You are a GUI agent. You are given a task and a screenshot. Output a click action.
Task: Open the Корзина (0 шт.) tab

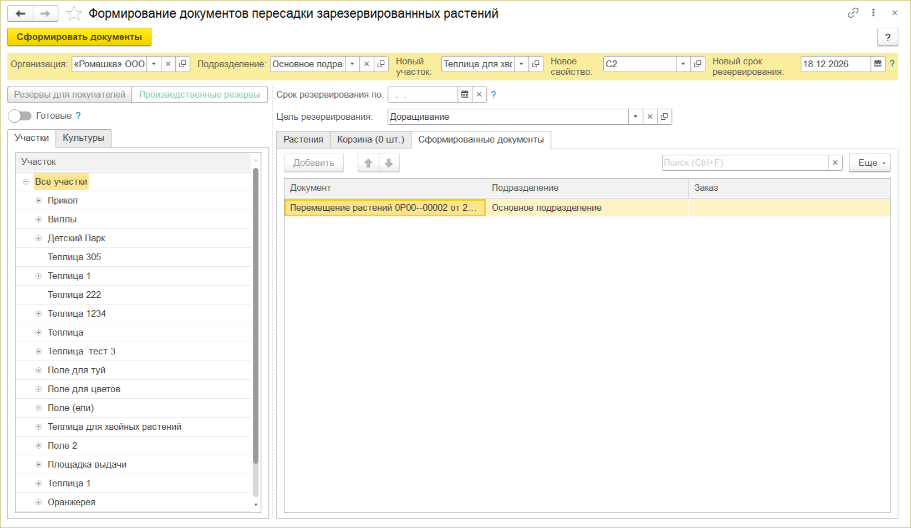tap(371, 139)
